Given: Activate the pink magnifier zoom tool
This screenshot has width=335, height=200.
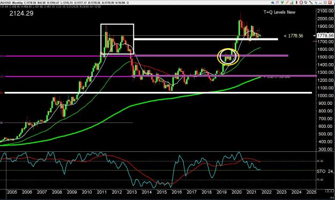Looking at the screenshot, I should click(278, 3).
